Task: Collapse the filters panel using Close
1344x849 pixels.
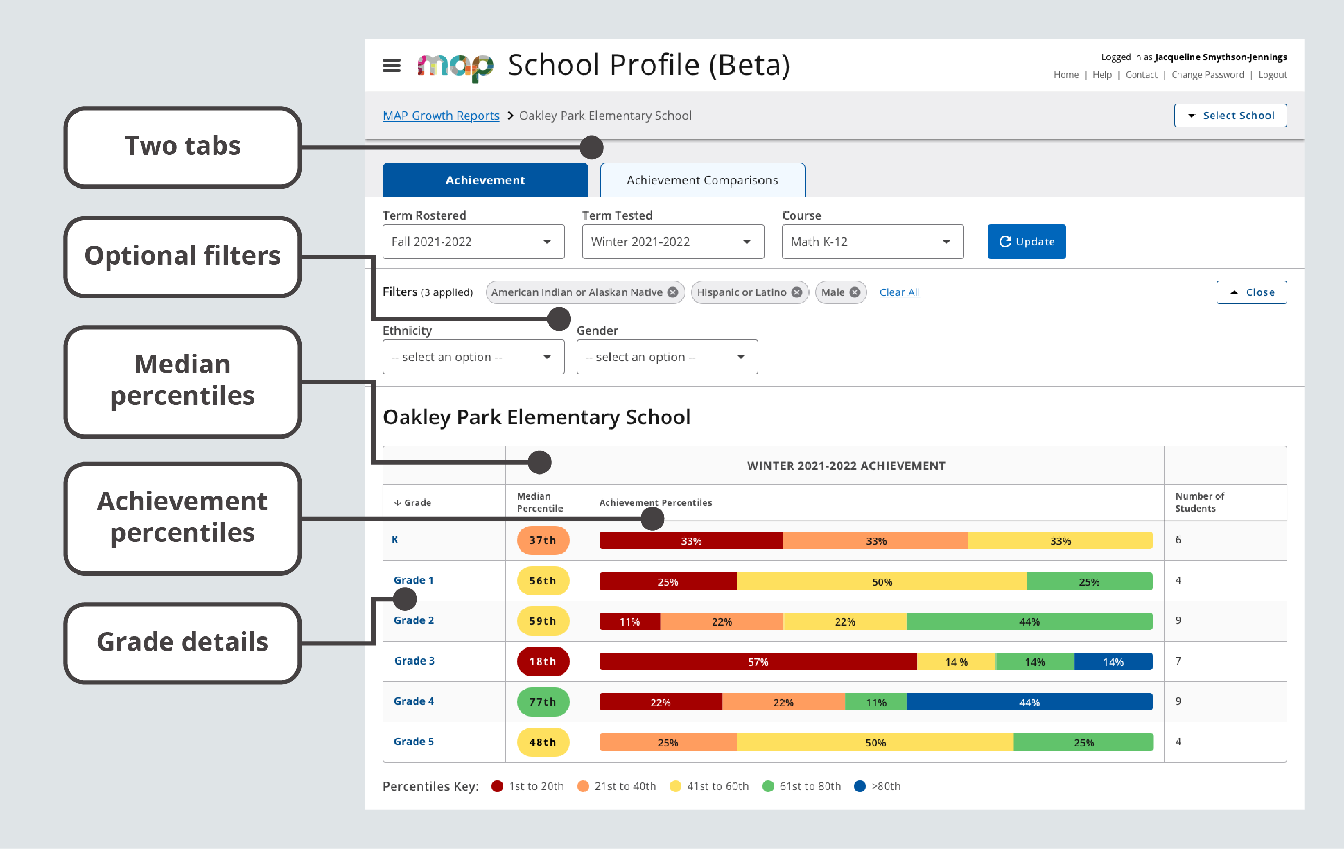Action: [x=1251, y=292]
